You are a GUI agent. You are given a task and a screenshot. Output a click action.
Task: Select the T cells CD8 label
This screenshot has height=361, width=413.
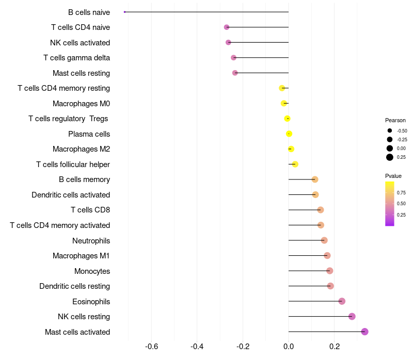pos(90,210)
